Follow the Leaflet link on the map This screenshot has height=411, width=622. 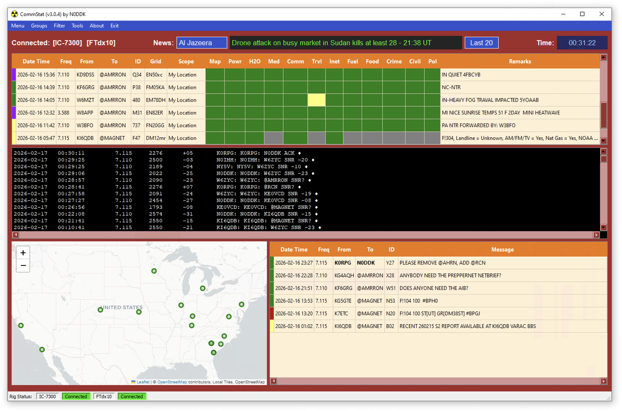[143, 382]
